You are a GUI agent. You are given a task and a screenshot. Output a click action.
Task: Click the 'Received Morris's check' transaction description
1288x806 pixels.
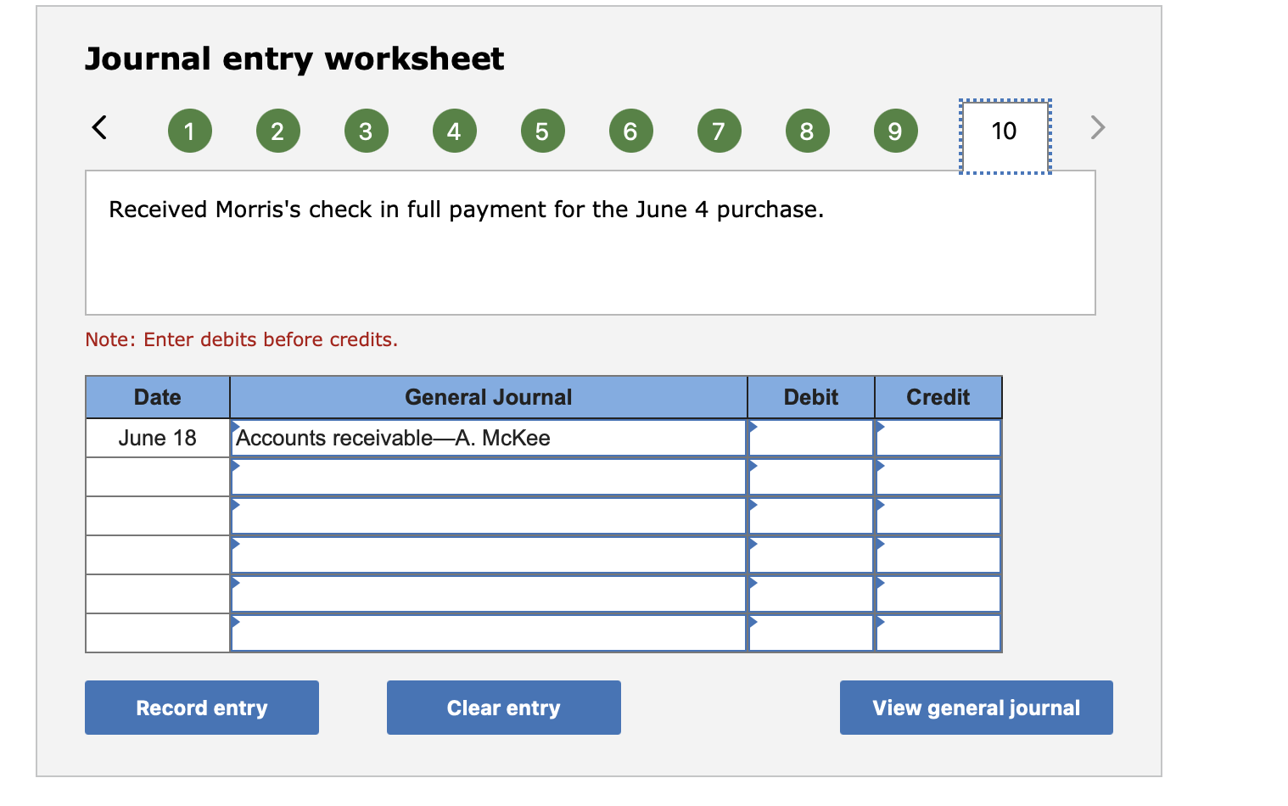(x=467, y=210)
